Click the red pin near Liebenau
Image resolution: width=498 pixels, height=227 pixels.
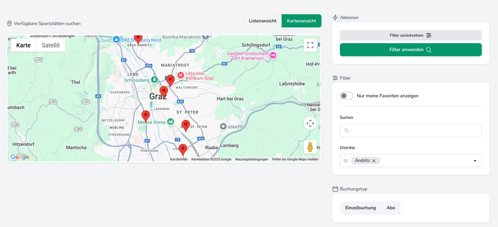tap(183, 150)
